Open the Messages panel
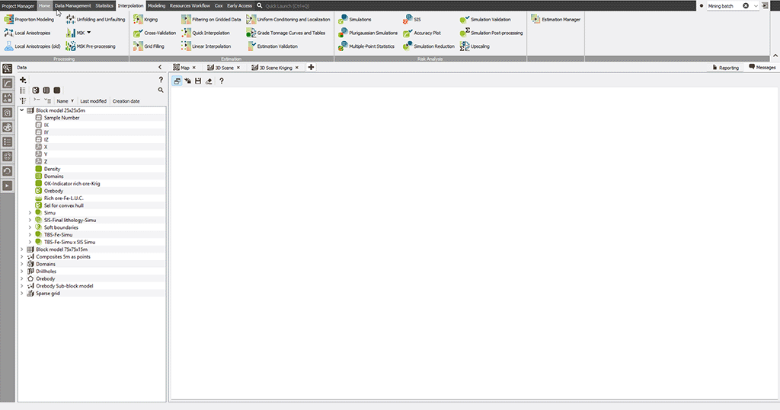Image resolution: width=780 pixels, height=410 pixels. pyautogui.click(x=762, y=67)
